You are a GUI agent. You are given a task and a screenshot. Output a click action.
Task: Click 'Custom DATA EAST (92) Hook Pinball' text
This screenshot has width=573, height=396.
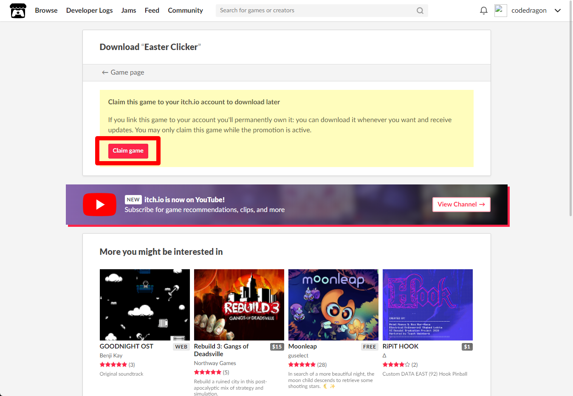(425, 374)
